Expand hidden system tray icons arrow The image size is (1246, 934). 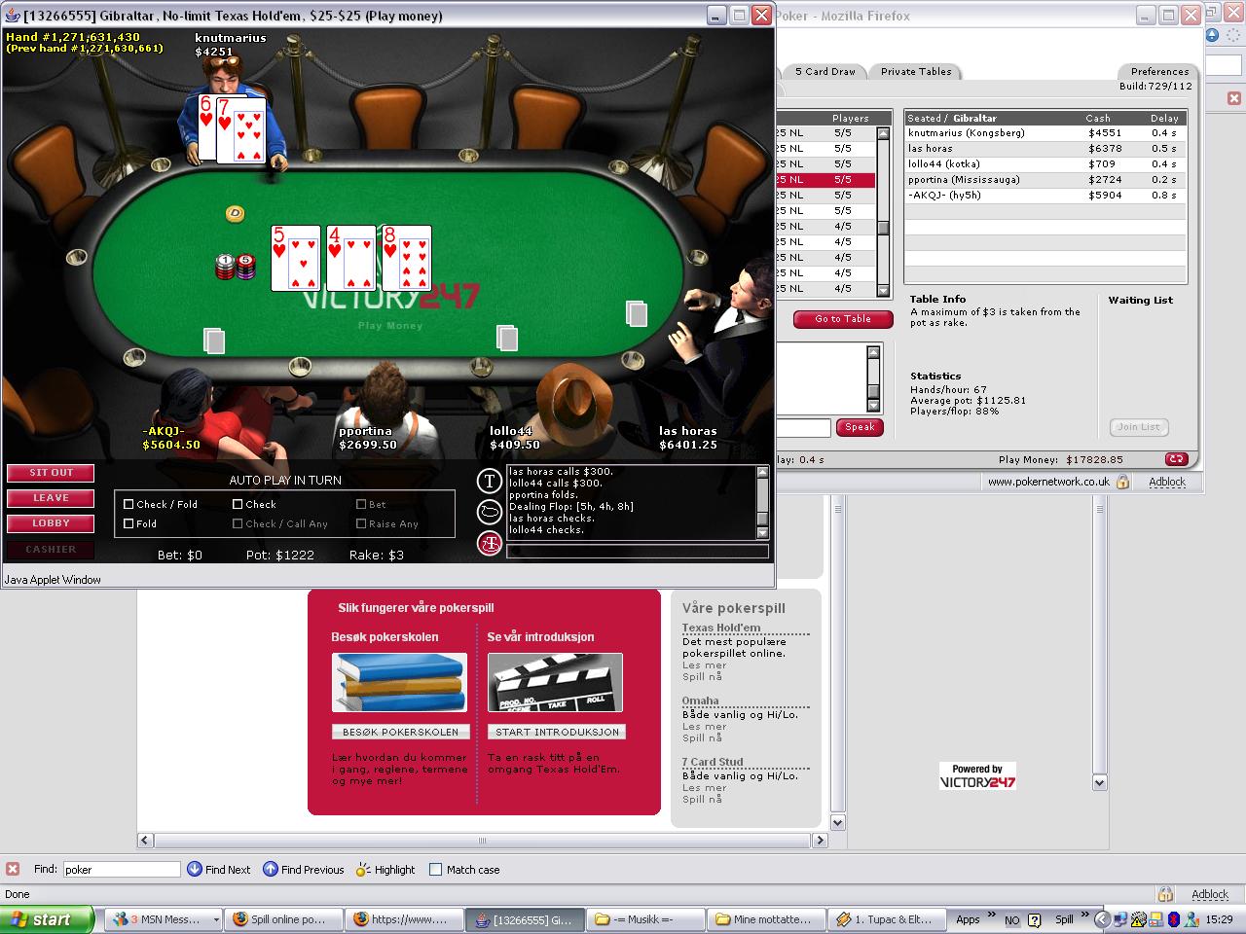1102,919
